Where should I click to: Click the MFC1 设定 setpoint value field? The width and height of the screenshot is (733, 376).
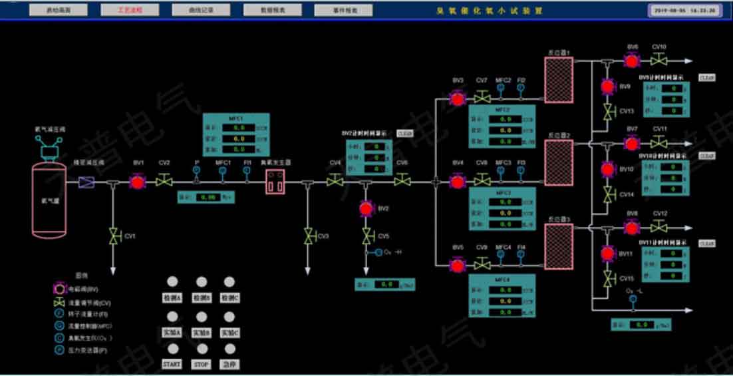[239, 138]
